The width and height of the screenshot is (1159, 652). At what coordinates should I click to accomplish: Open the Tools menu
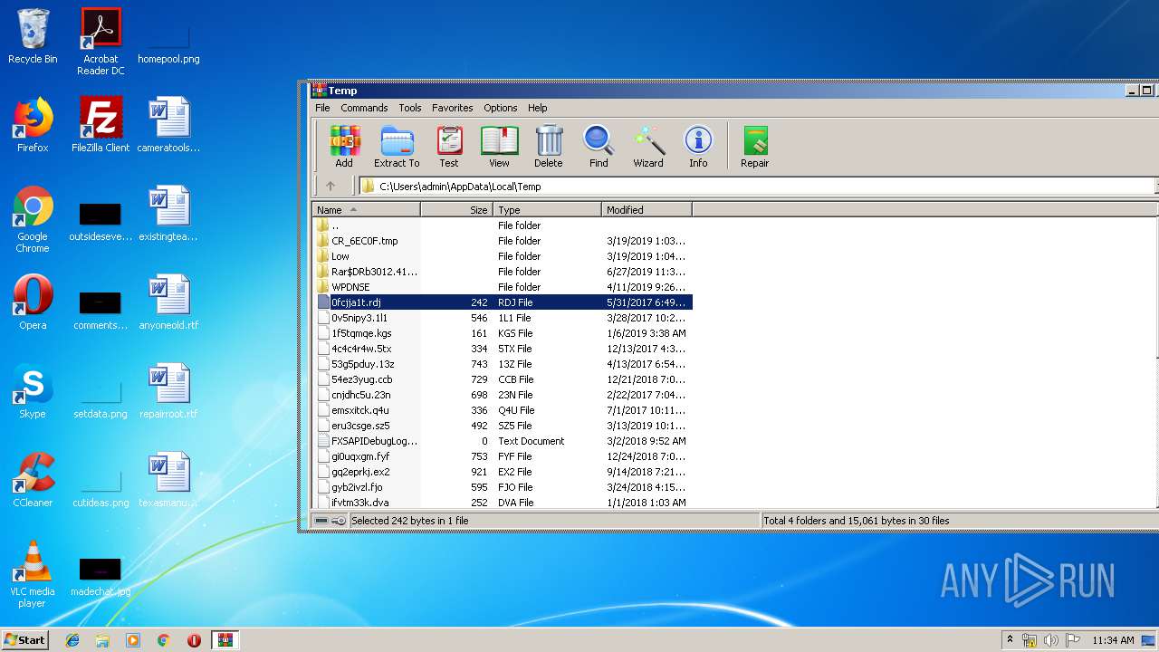point(410,108)
